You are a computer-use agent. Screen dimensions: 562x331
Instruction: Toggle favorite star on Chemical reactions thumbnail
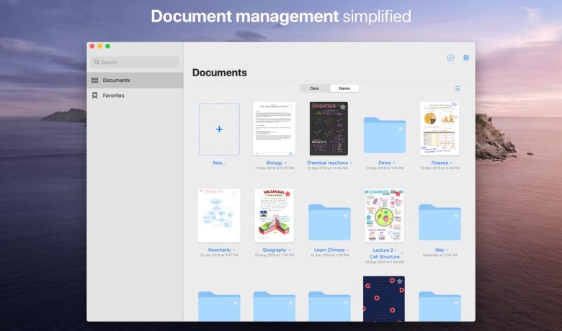click(343, 106)
